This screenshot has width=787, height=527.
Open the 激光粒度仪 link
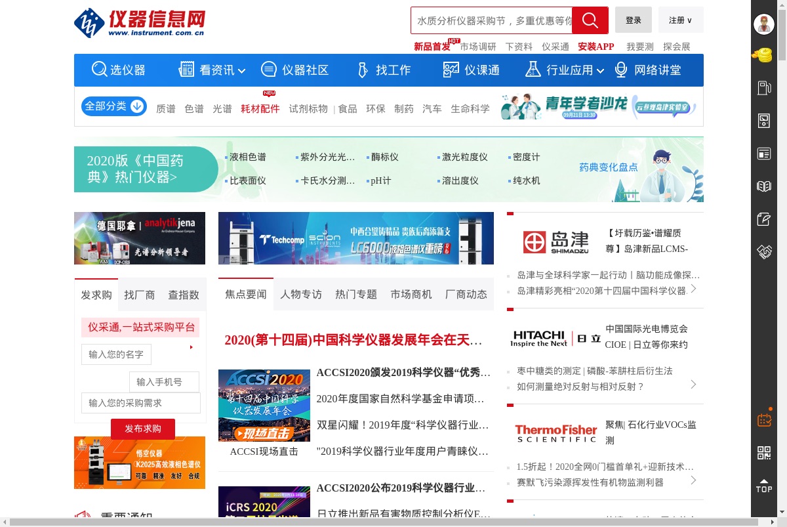pyautogui.click(x=465, y=157)
